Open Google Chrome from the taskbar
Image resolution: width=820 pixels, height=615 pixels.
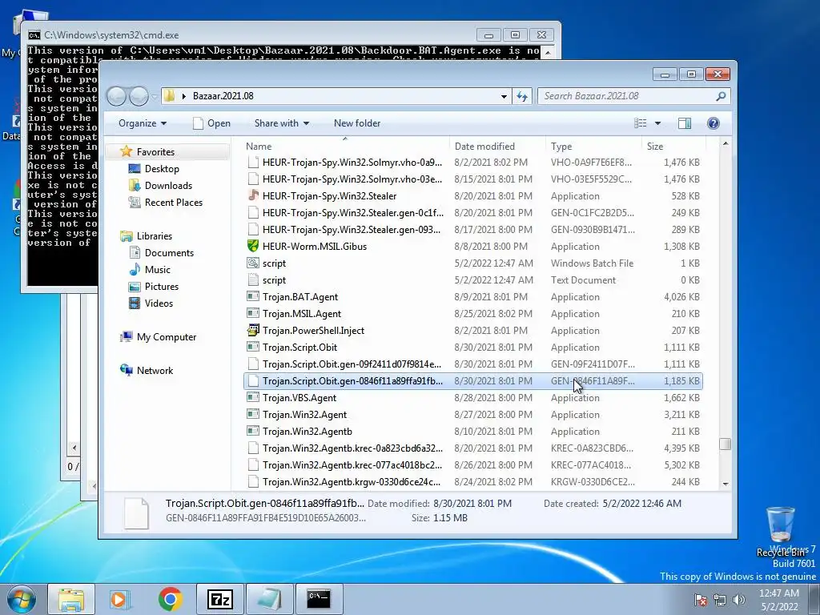point(170,599)
